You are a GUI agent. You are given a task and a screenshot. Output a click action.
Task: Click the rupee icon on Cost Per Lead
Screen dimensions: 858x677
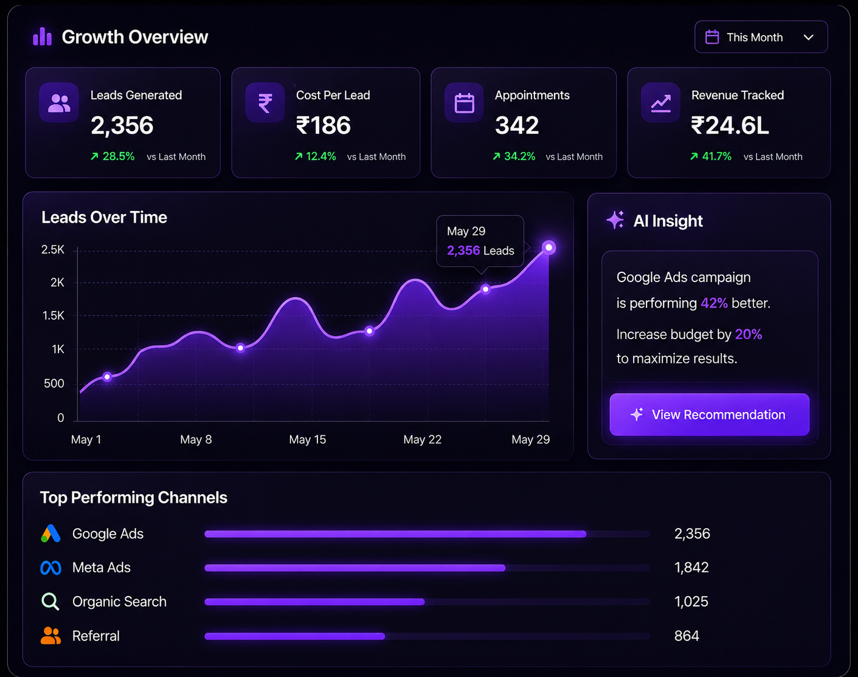click(x=265, y=103)
